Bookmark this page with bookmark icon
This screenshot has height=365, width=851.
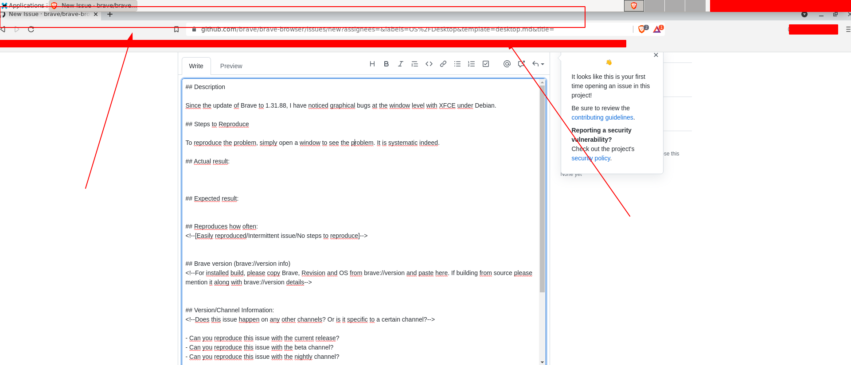[x=176, y=29]
